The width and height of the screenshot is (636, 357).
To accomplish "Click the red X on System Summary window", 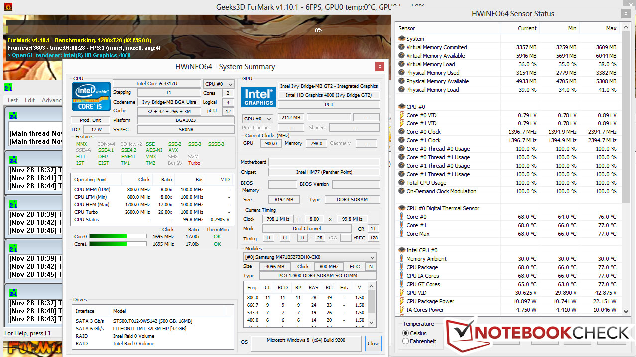I will pyautogui.click(x=380, y=66).
